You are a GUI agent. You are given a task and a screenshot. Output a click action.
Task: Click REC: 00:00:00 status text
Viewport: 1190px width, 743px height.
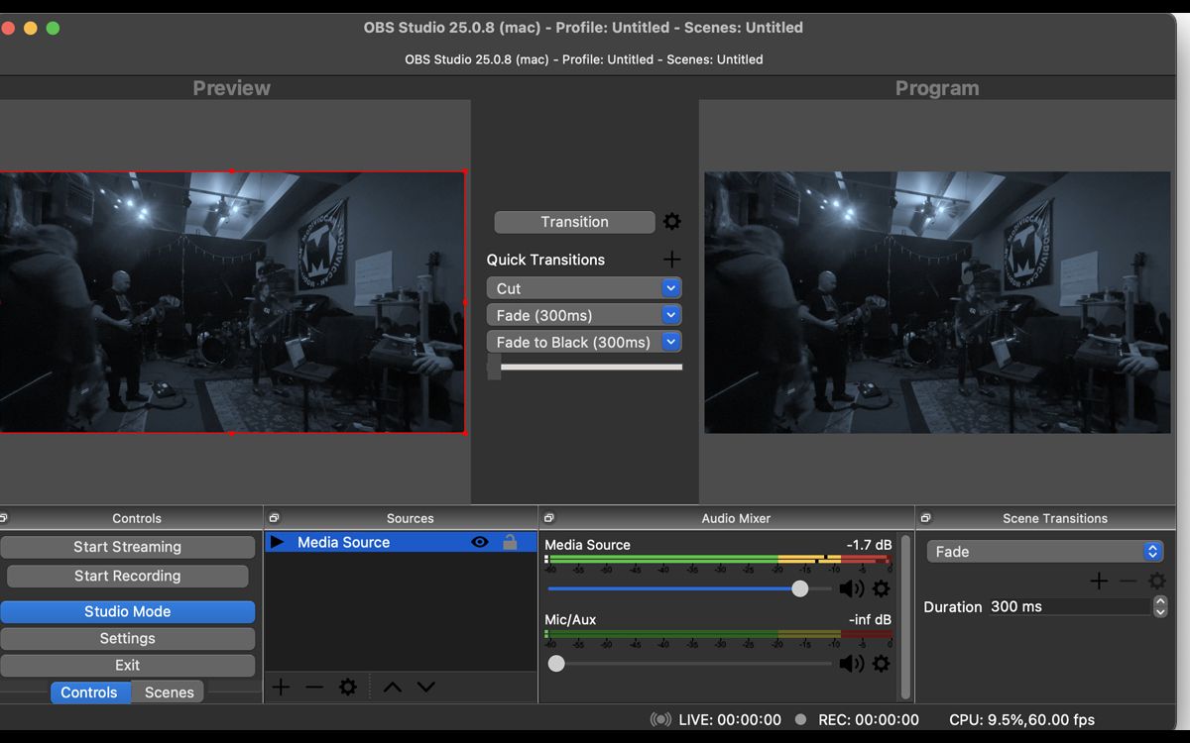point(869,720)
